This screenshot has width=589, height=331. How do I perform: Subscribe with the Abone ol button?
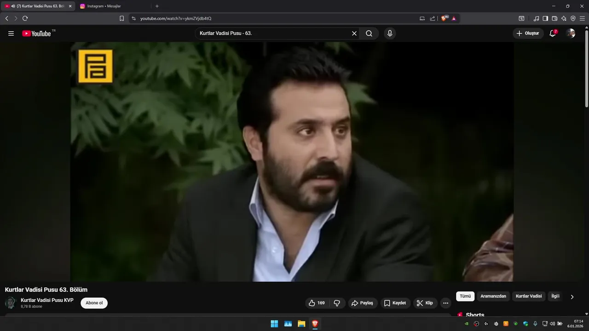94,303
